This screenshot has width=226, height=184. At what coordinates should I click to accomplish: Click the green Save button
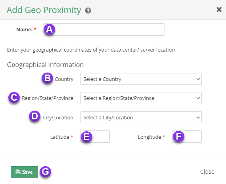coord(24,172)
